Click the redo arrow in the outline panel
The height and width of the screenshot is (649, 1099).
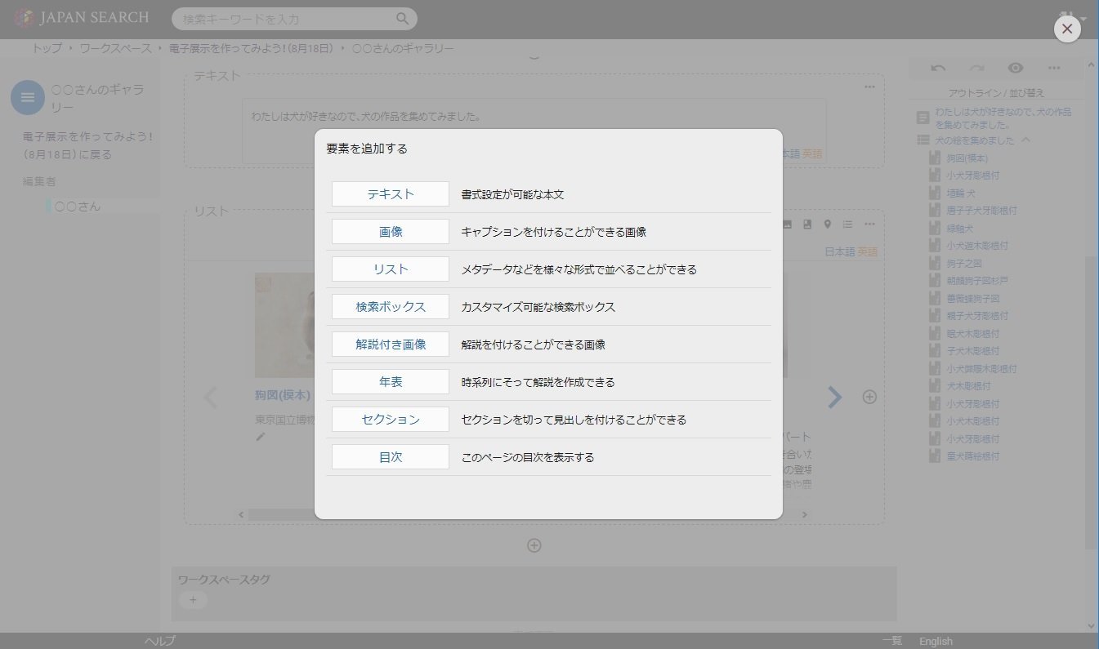click(976, 69)
